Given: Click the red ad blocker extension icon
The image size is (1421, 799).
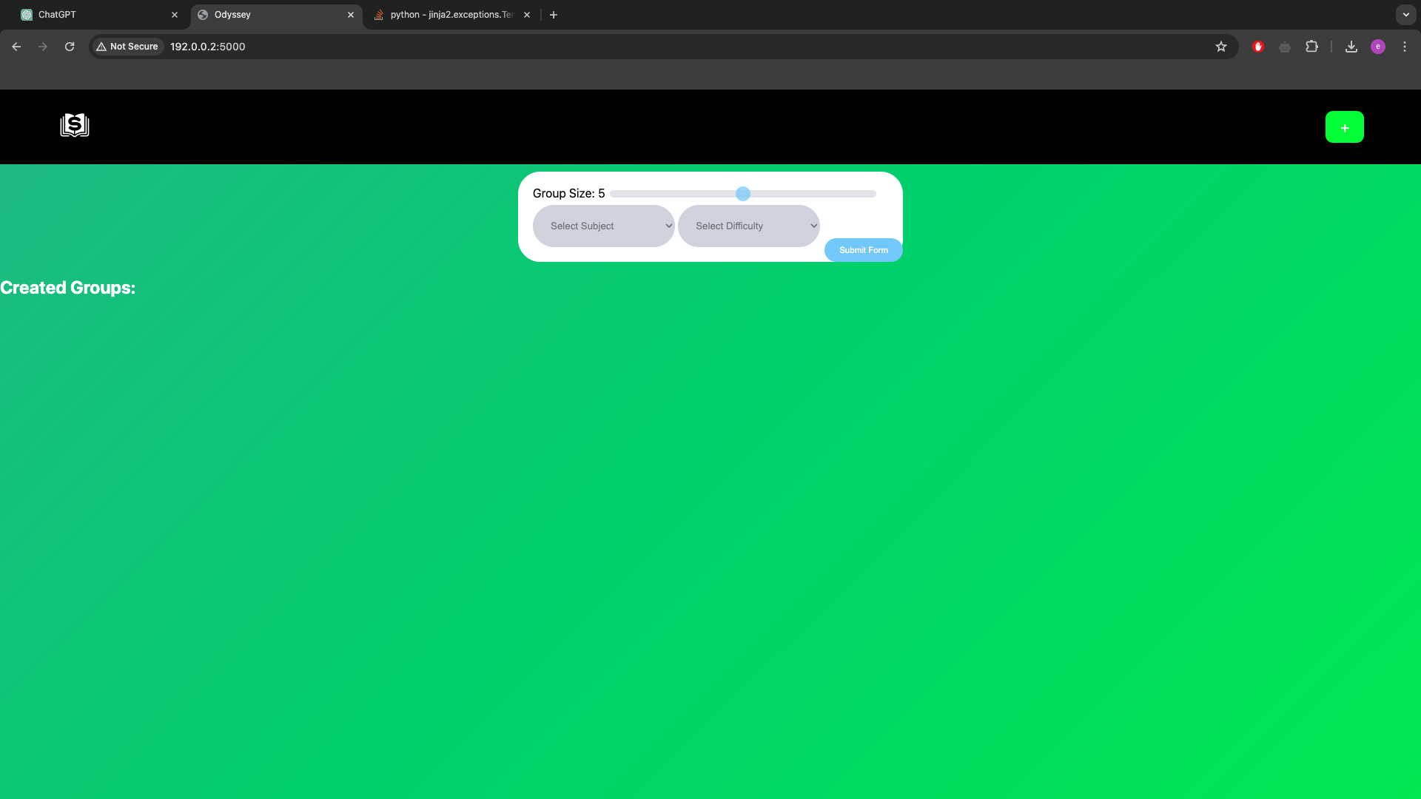Looking at the screenshot, I should coord(1257,47).
